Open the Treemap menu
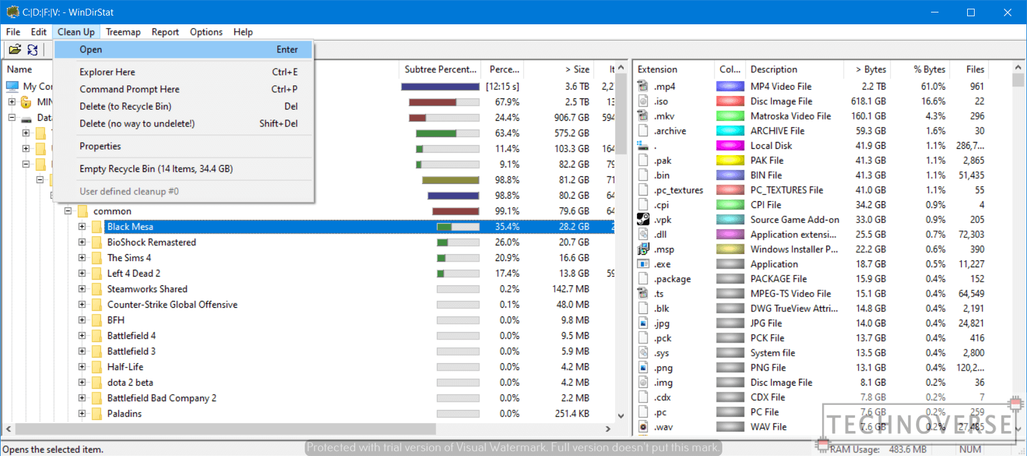Screen dimensions: 1027x456 pos(123,32)
